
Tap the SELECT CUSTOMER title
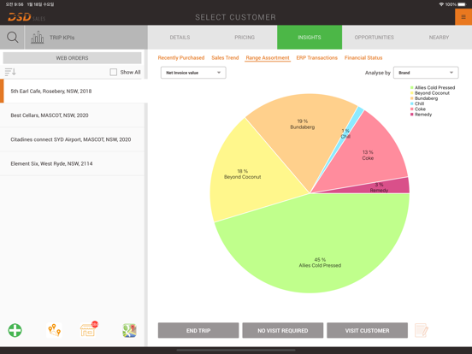235,17
